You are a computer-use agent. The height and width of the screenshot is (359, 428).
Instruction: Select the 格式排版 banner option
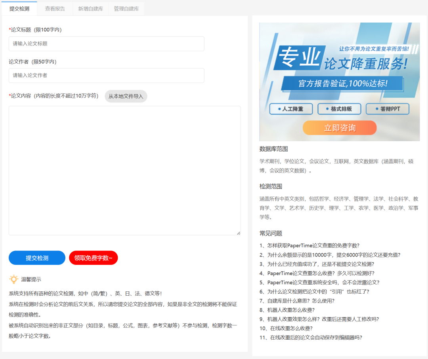click(339, 109)
